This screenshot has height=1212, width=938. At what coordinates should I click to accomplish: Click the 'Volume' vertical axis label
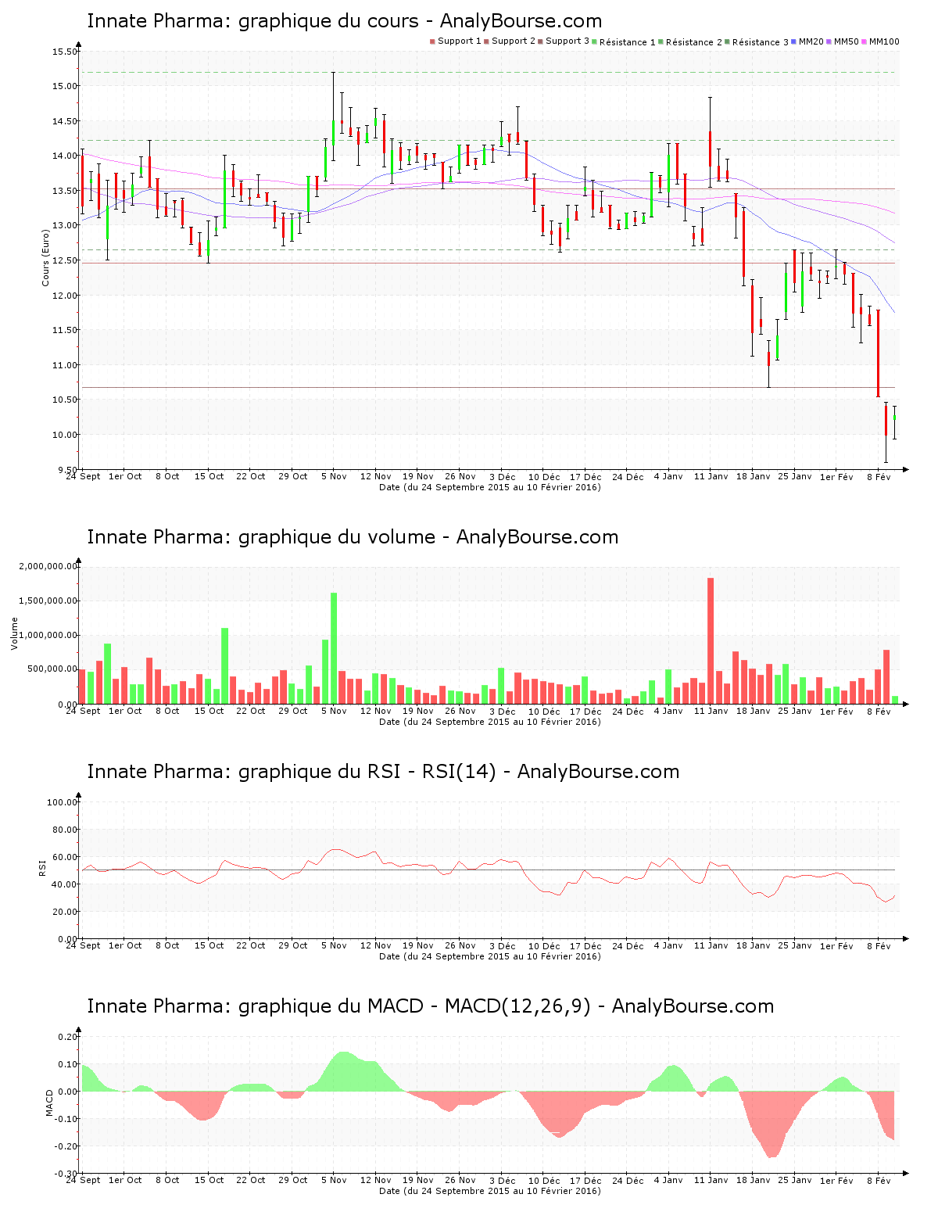click(x=14, y=633)
